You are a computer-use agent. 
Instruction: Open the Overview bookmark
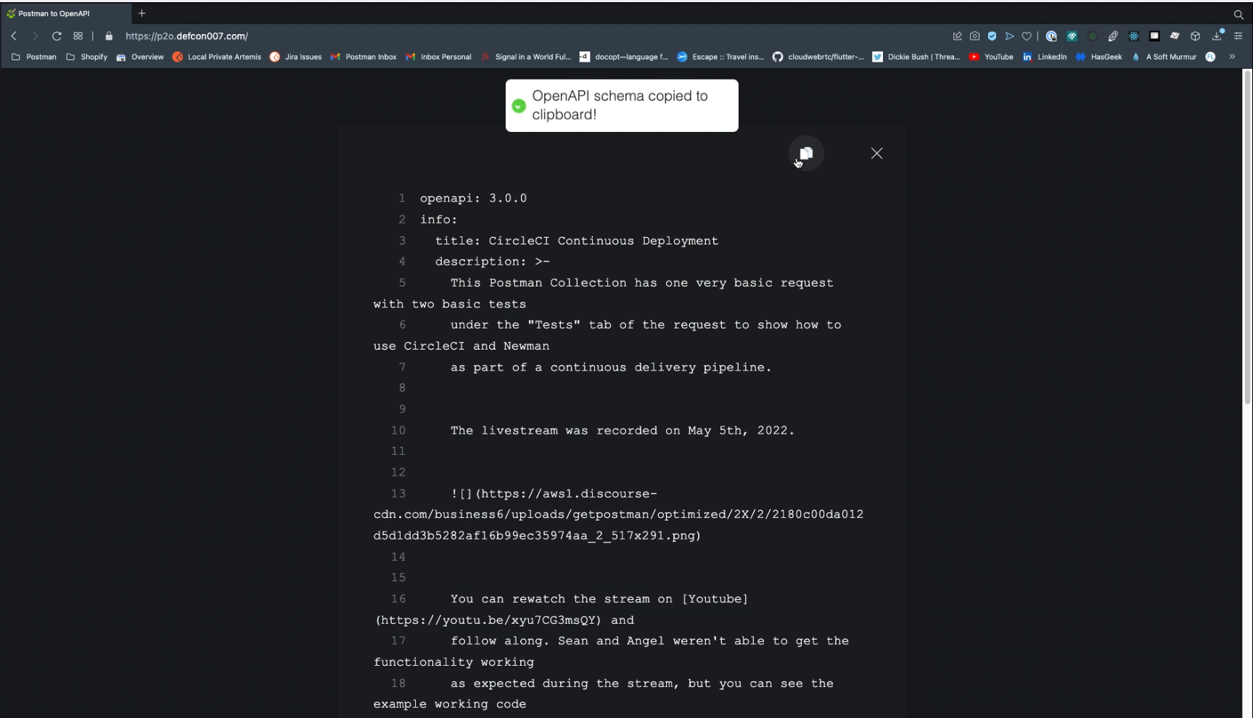[x=140, y=57]
